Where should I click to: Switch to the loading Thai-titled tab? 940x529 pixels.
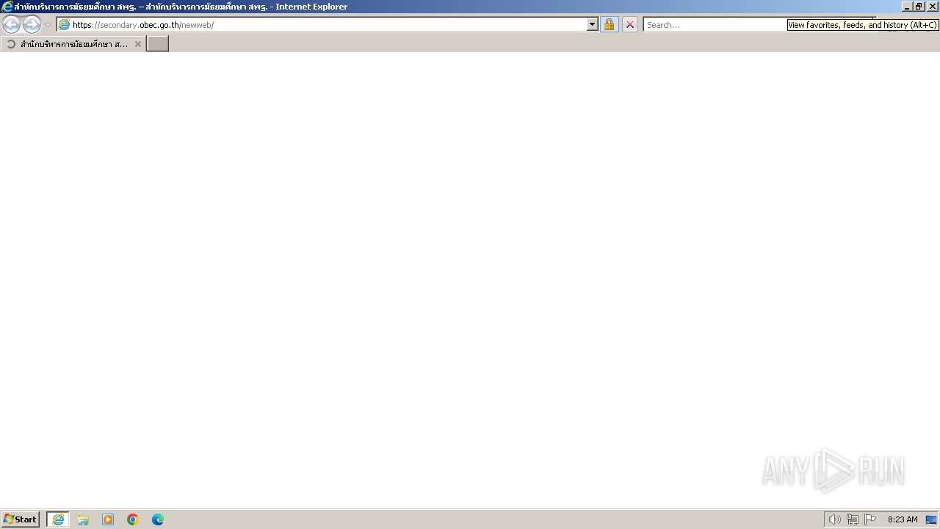pos(73,44)
